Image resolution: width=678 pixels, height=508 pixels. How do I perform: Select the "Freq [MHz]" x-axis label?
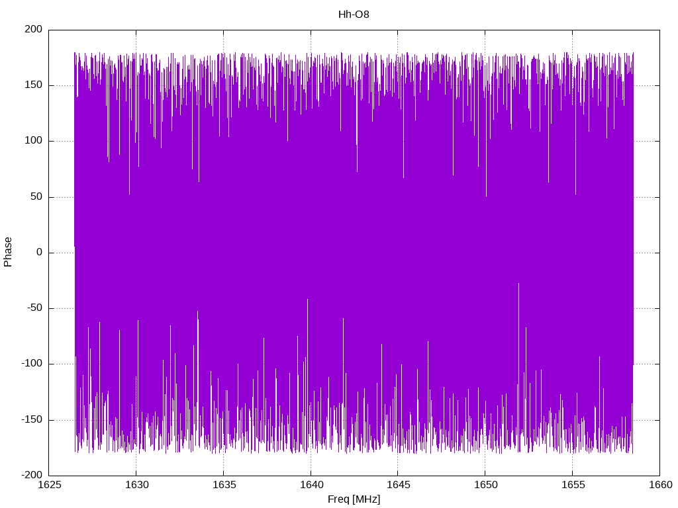pos(354,499)
